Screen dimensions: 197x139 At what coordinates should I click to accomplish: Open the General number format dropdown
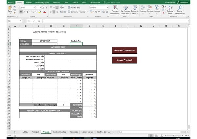click(107, 8)
